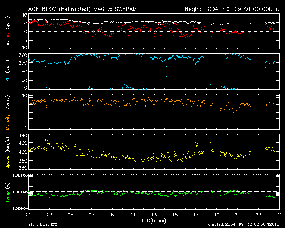Click the 03 hour tick label
The width and height of the screenshot is (285, 228).
tap(49, 215)
